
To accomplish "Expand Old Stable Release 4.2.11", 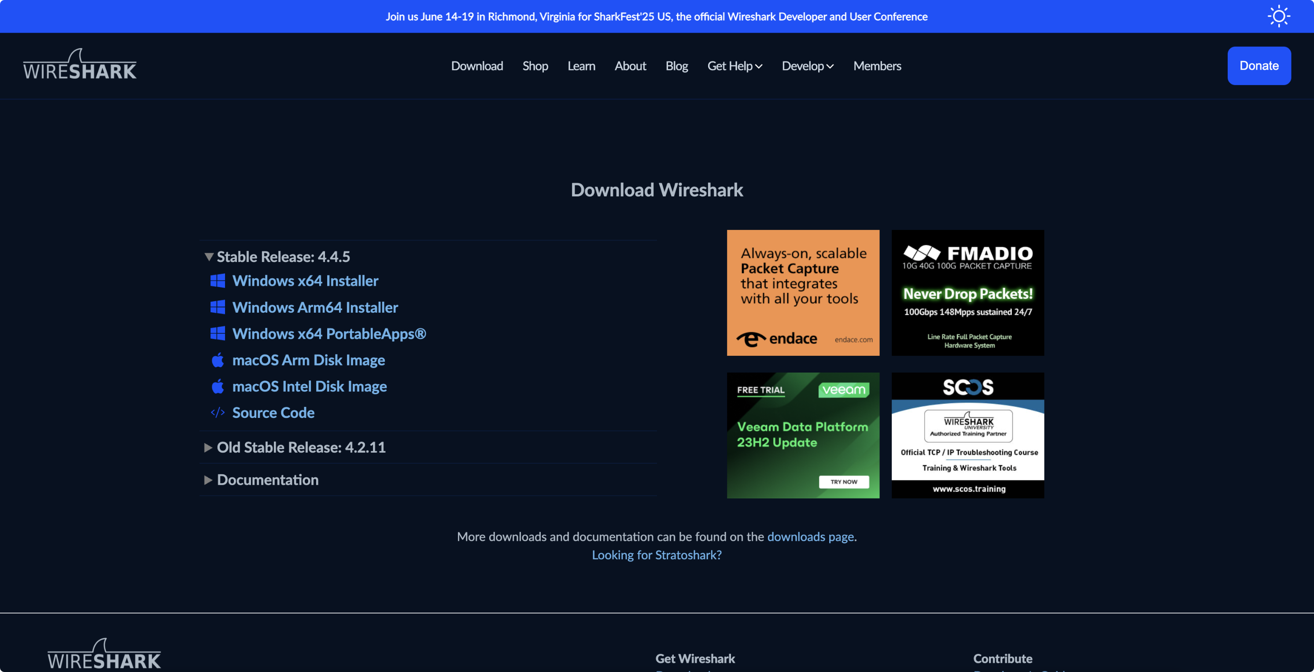I will click(208, 447).
